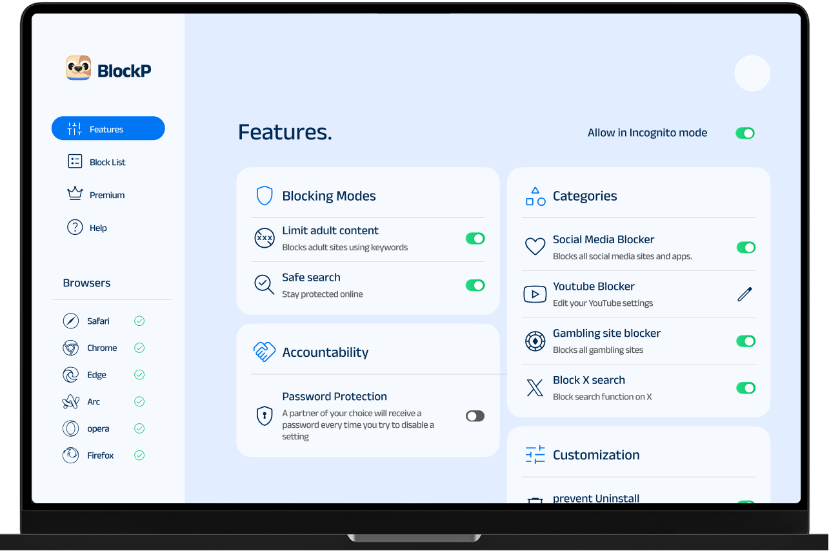The image size is (829, 551).
Task: Click 'Blocks all gambling sites' description
Action: (x=598, y=350)
